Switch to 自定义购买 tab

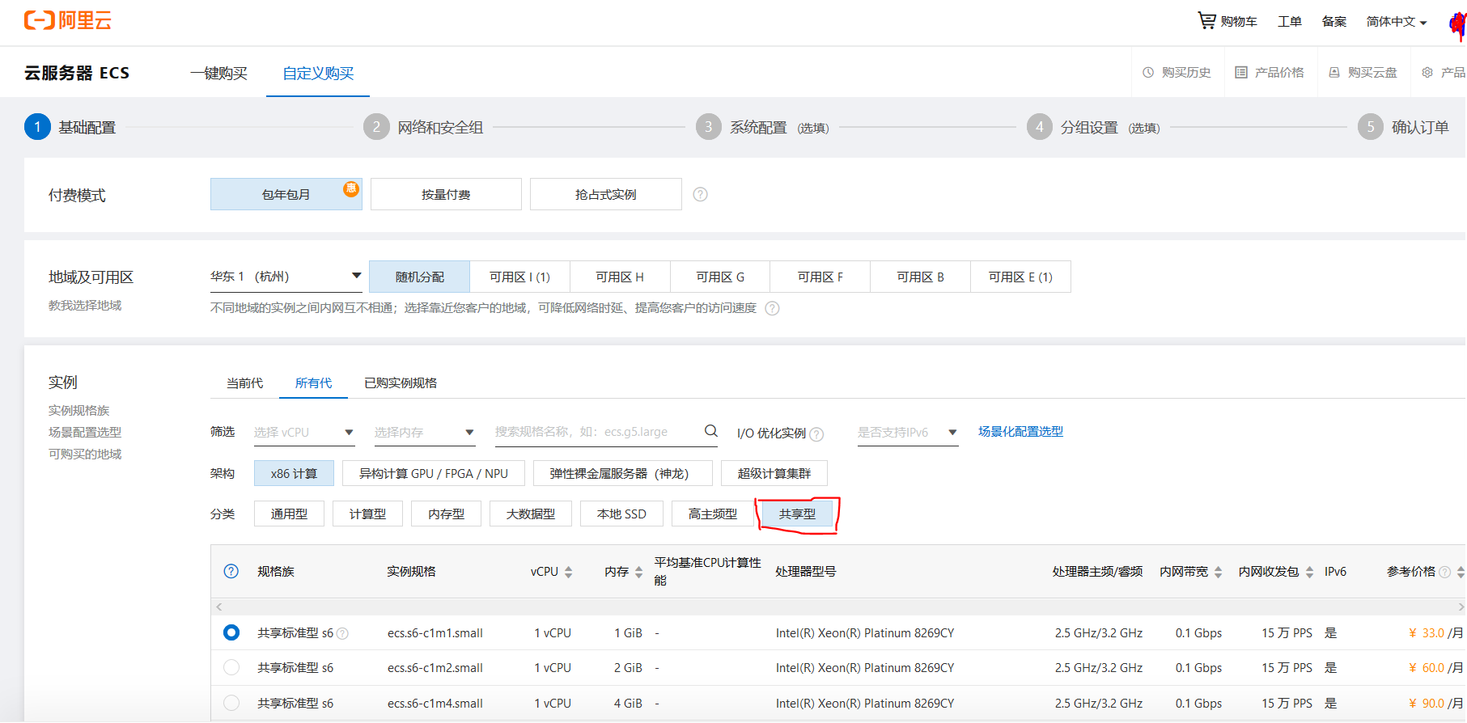[318, 74]
